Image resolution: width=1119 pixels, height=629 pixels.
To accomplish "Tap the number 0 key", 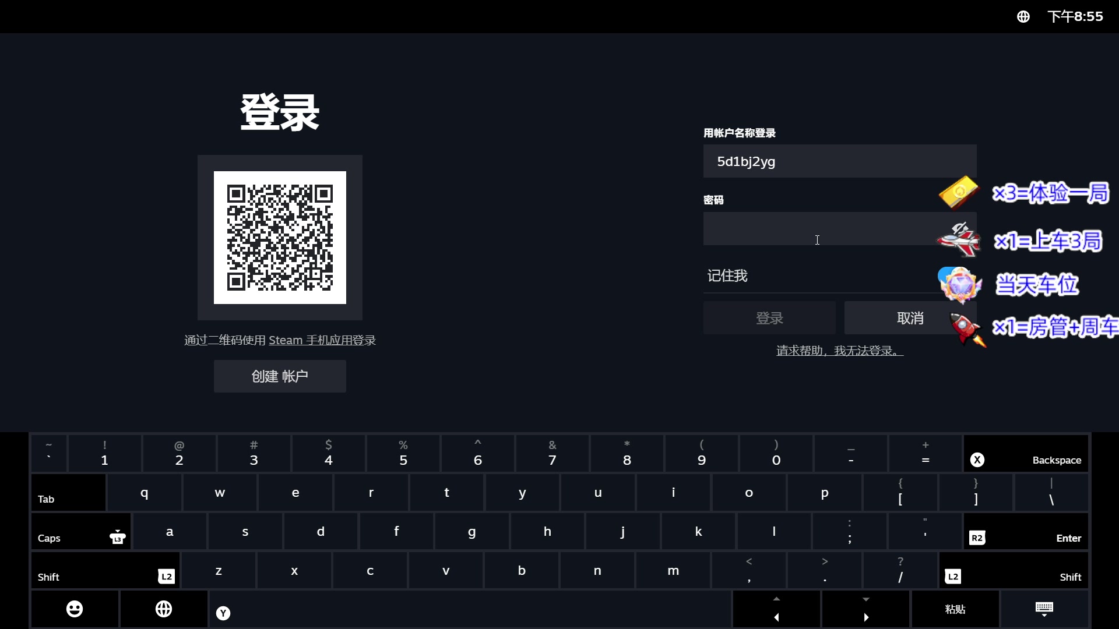I will pyautogui.click(x=776, y=454).
